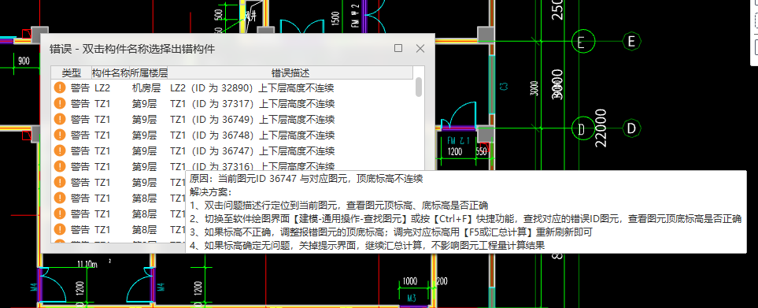Click the 1000 dimension above M3
This screenshot has width=758, height=308.
pyautogui.click(x=409, y=281)
